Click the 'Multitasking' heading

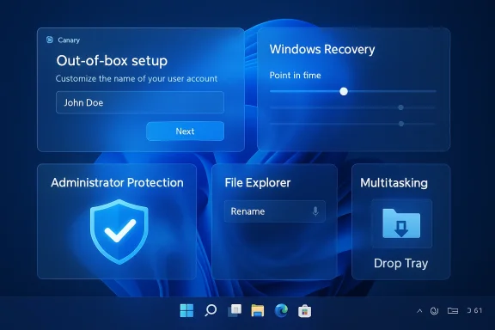(394, 183)
